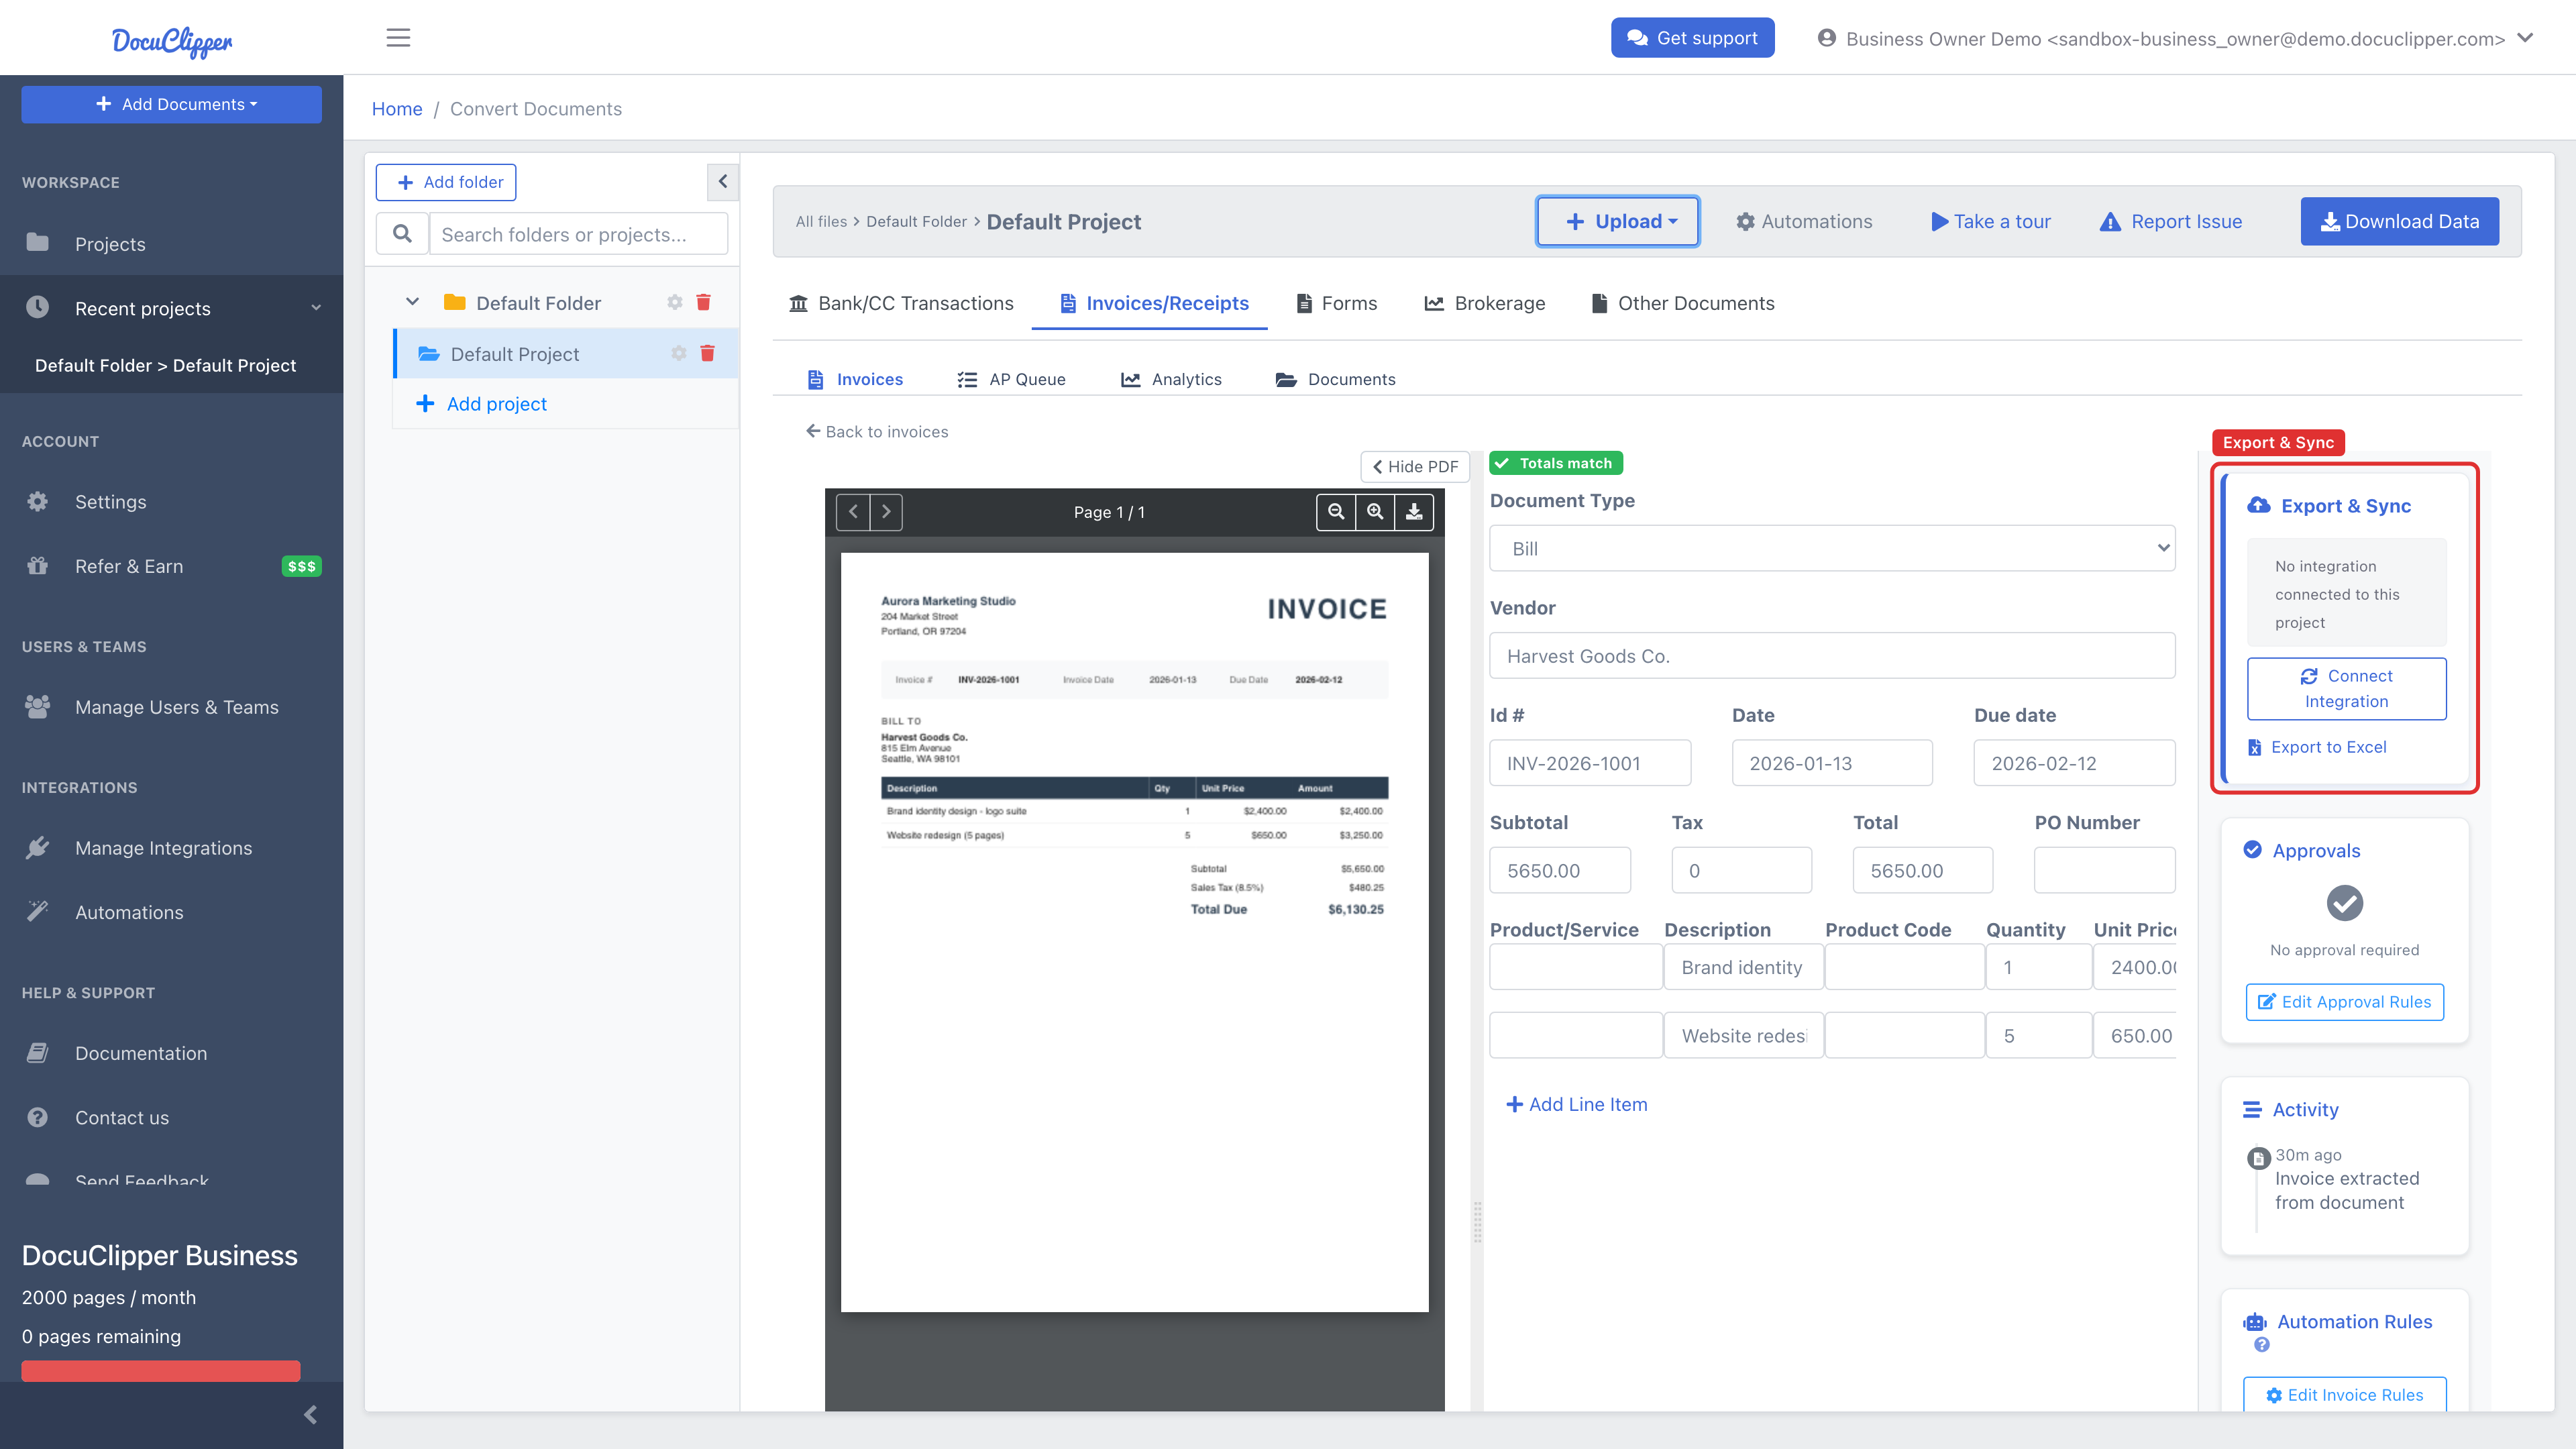This screenshot has height=1449, width=2576.
Task: Select the Invoices sub-tab
Action: coord(855,379)
